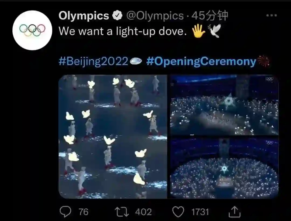Open the #Beijing2022 hashtag link
The image size is (291, 221).
(93, 62)
